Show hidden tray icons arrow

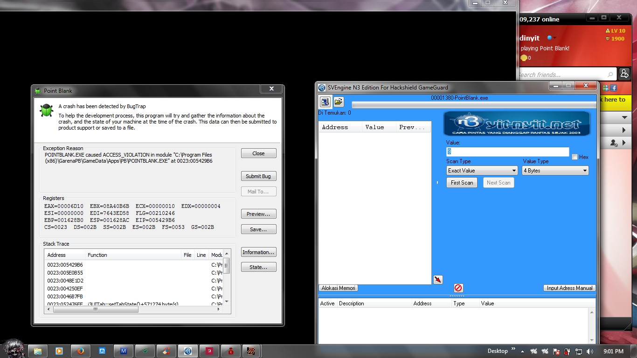(x=522, y=351)
